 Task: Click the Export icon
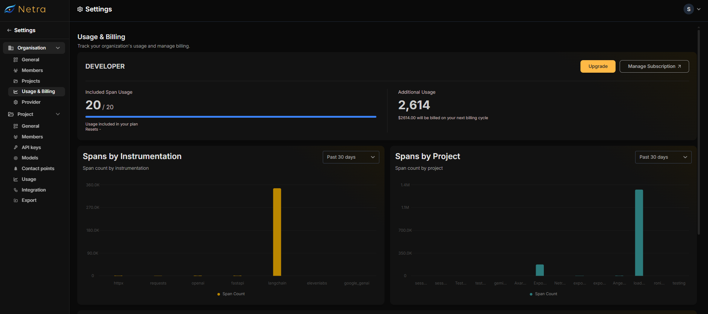click(16, 200)
